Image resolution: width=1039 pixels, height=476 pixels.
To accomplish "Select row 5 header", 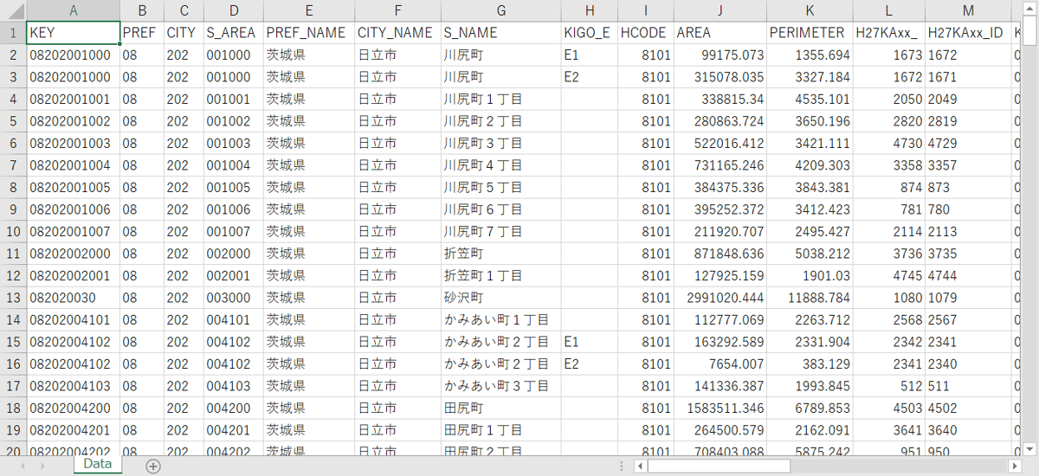I will (13, 121).
